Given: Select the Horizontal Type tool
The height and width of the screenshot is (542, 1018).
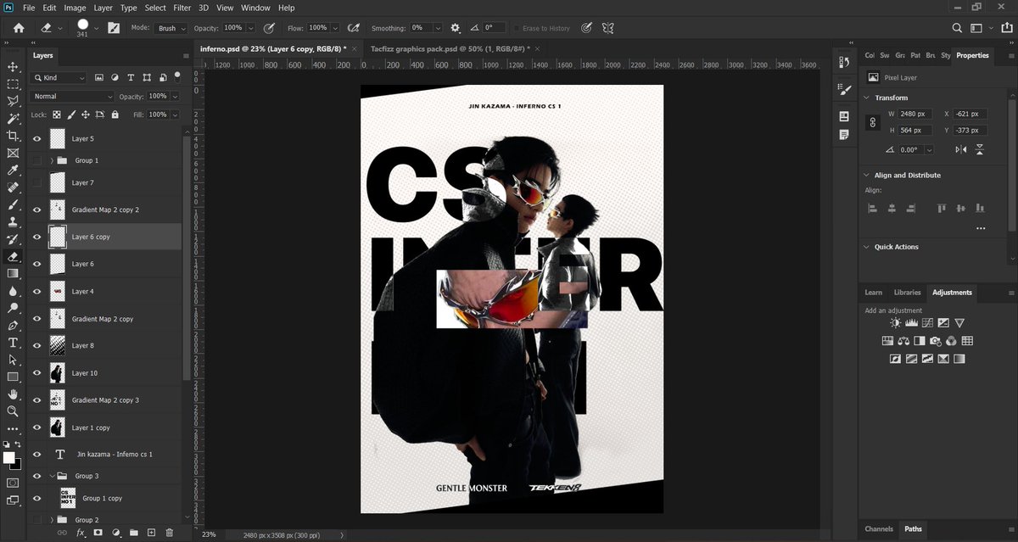Looking at the screenshot, I should 13,342.
